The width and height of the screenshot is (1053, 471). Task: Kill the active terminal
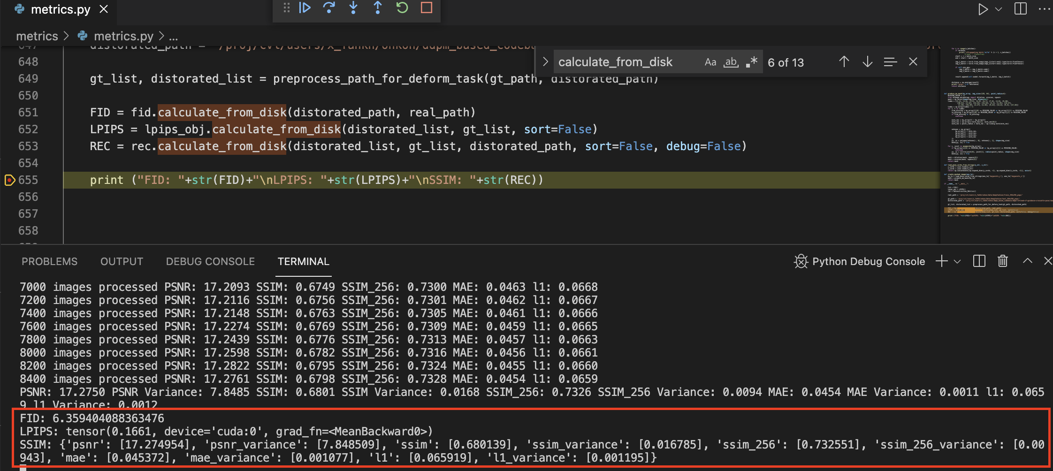tap(1003, 261)
